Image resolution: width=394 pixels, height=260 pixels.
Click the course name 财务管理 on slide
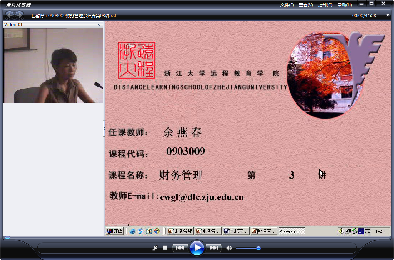click(x=181, y=175)
